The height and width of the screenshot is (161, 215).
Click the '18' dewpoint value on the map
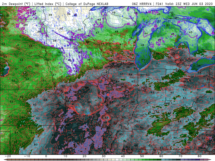pyautogui.click(x=88, y=60)
